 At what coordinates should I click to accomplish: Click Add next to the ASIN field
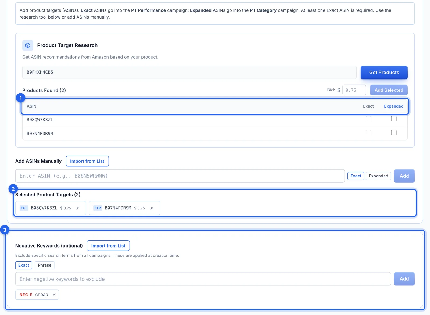pyautogui.click(x=404, y=176)
